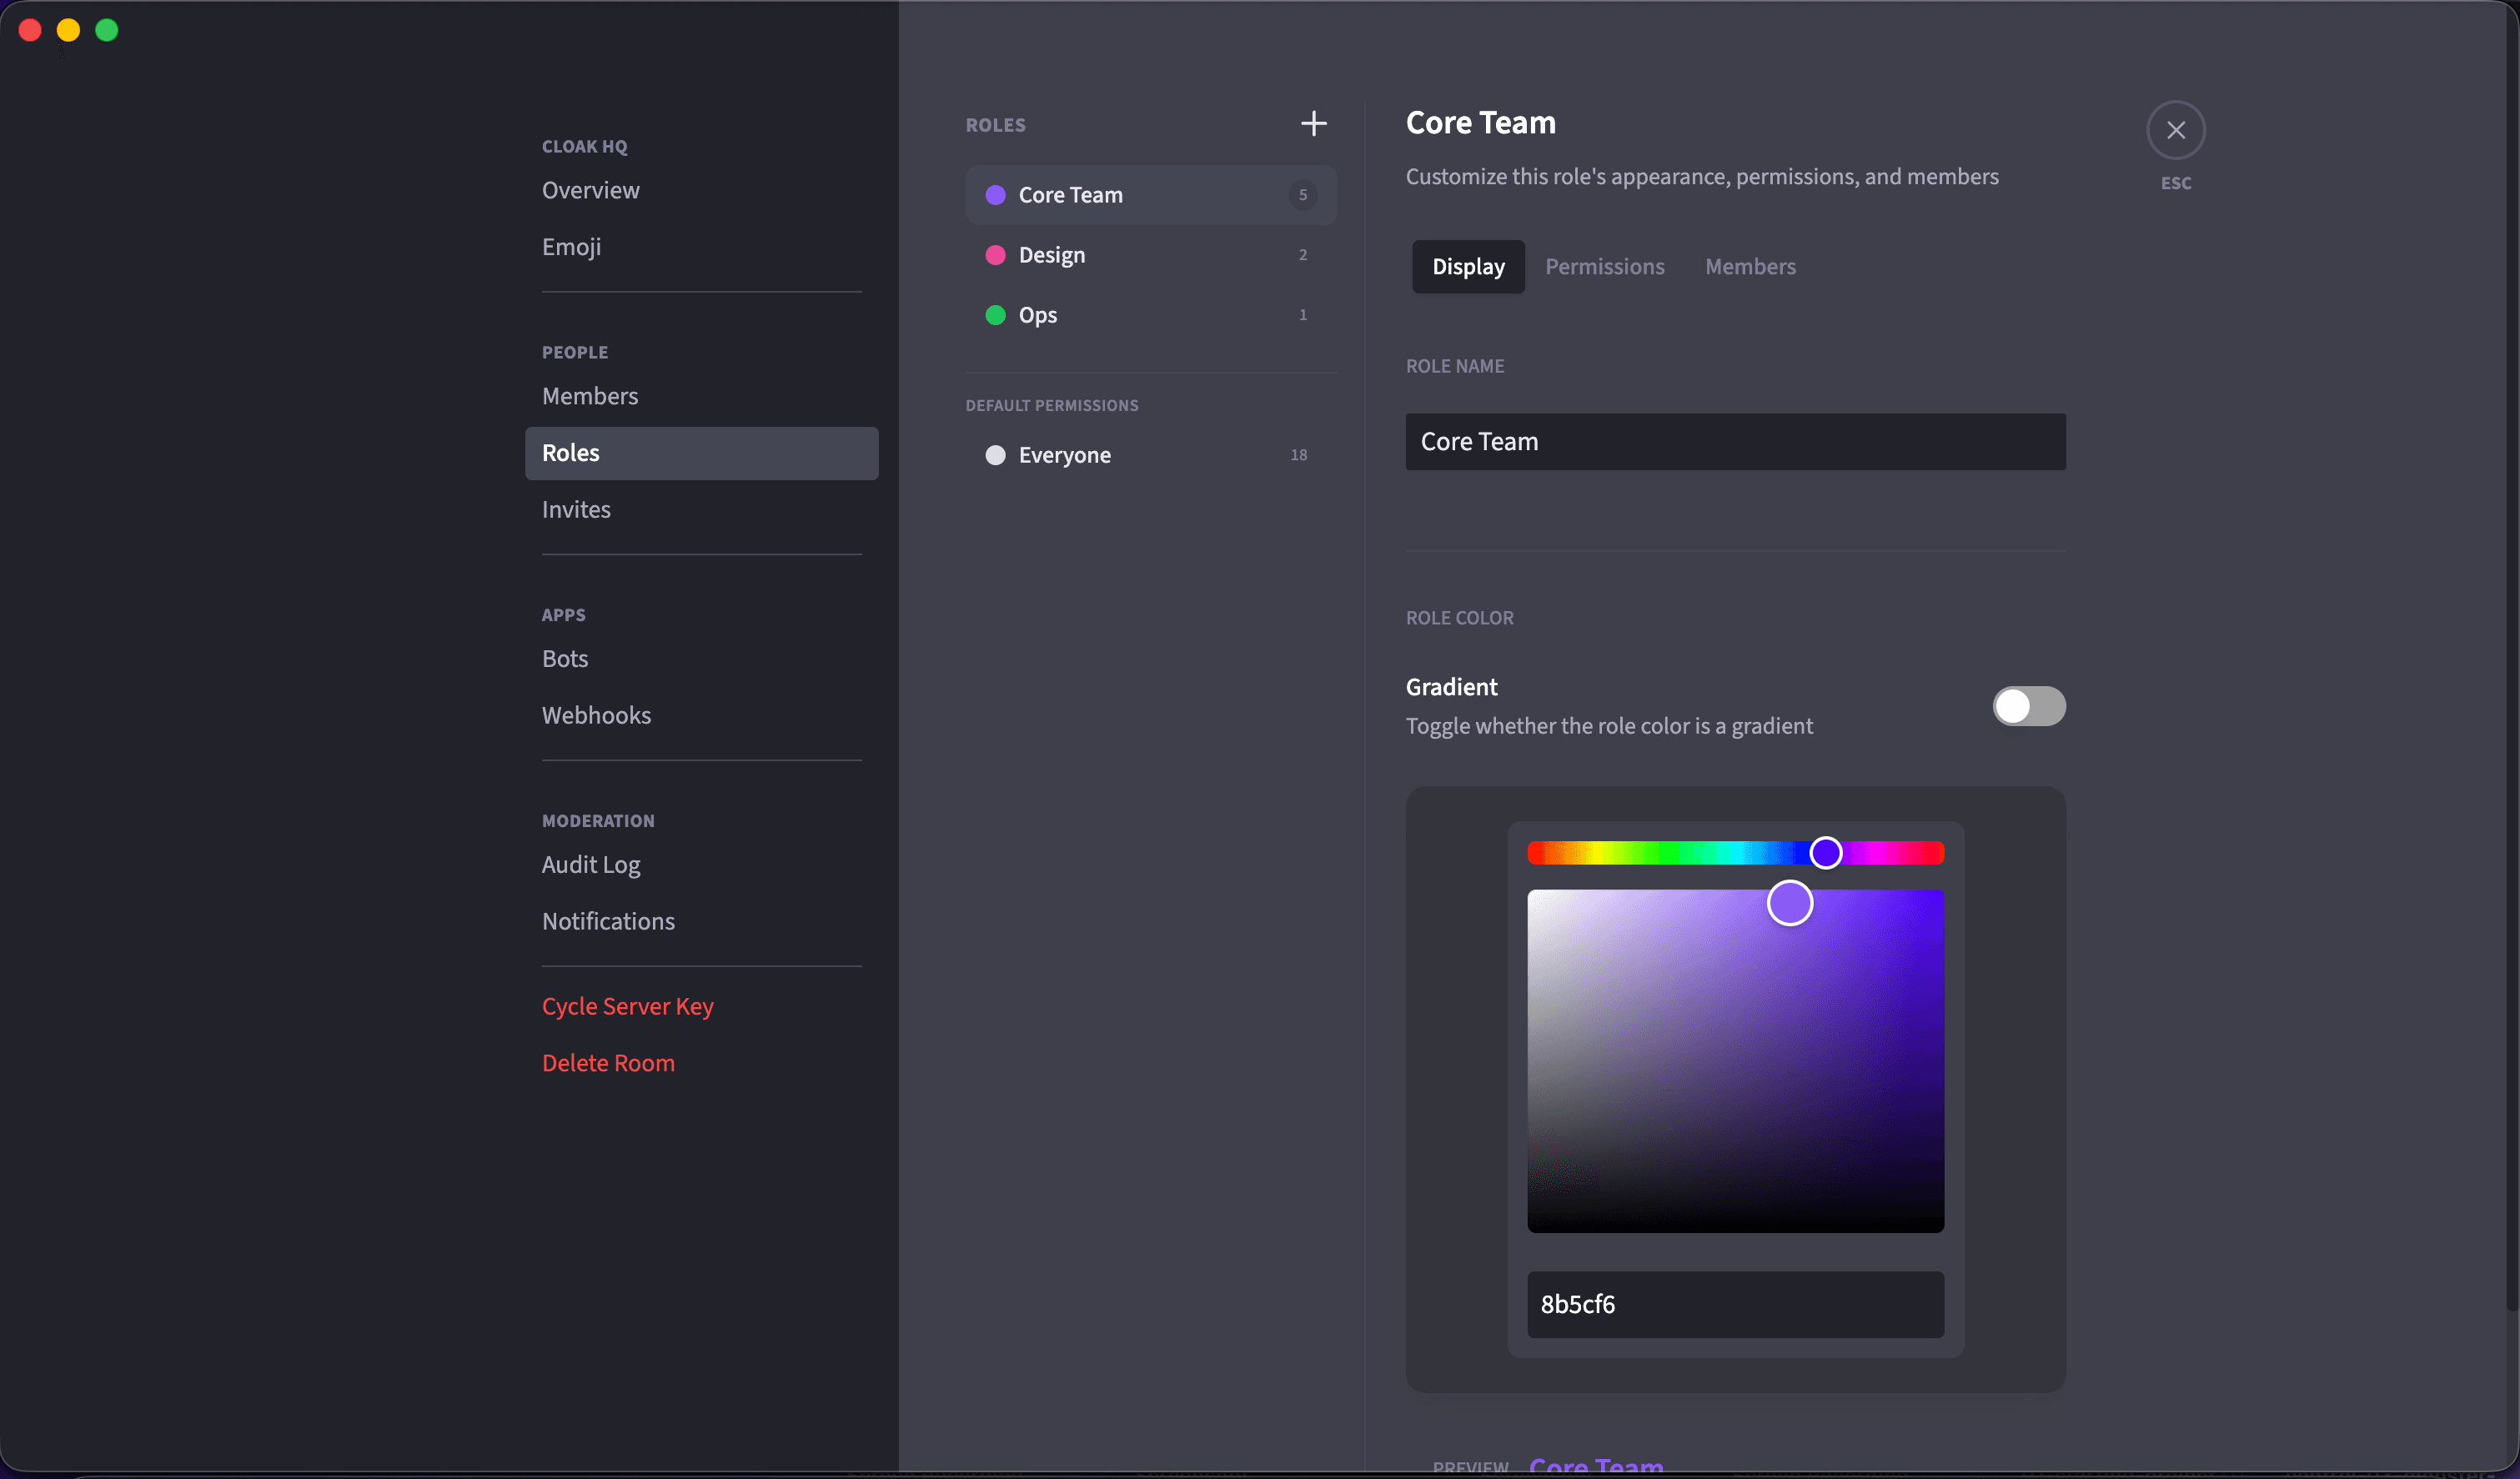Select Roles in the sidebar
Screen dimensions: 2520x1479
point(701,453)
